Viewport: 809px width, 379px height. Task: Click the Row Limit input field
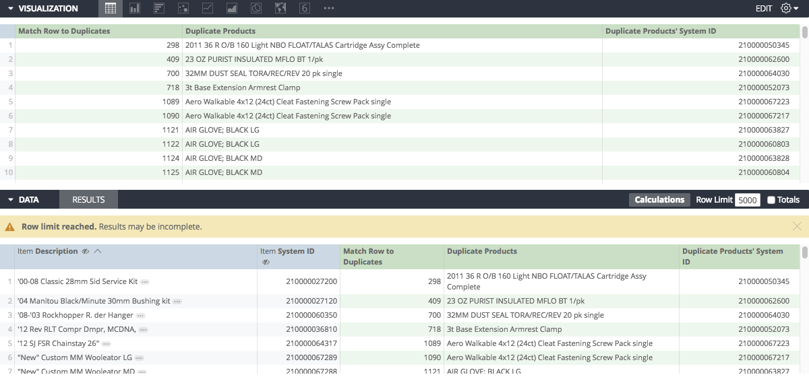(748, 200)
